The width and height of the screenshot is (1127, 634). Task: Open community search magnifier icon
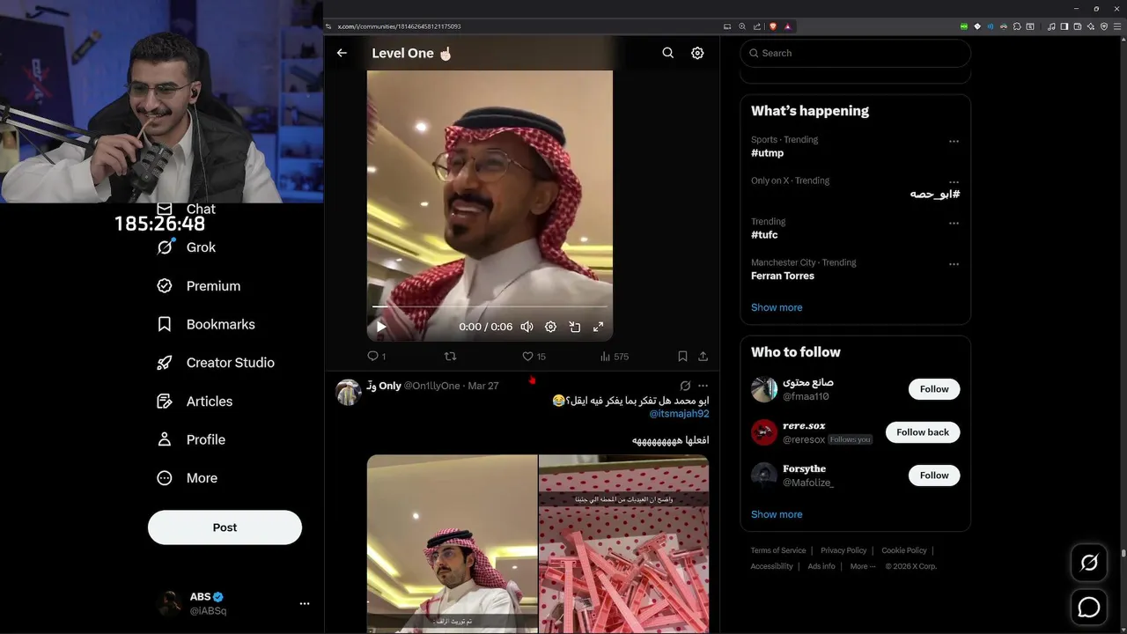[x=668, y=53]
